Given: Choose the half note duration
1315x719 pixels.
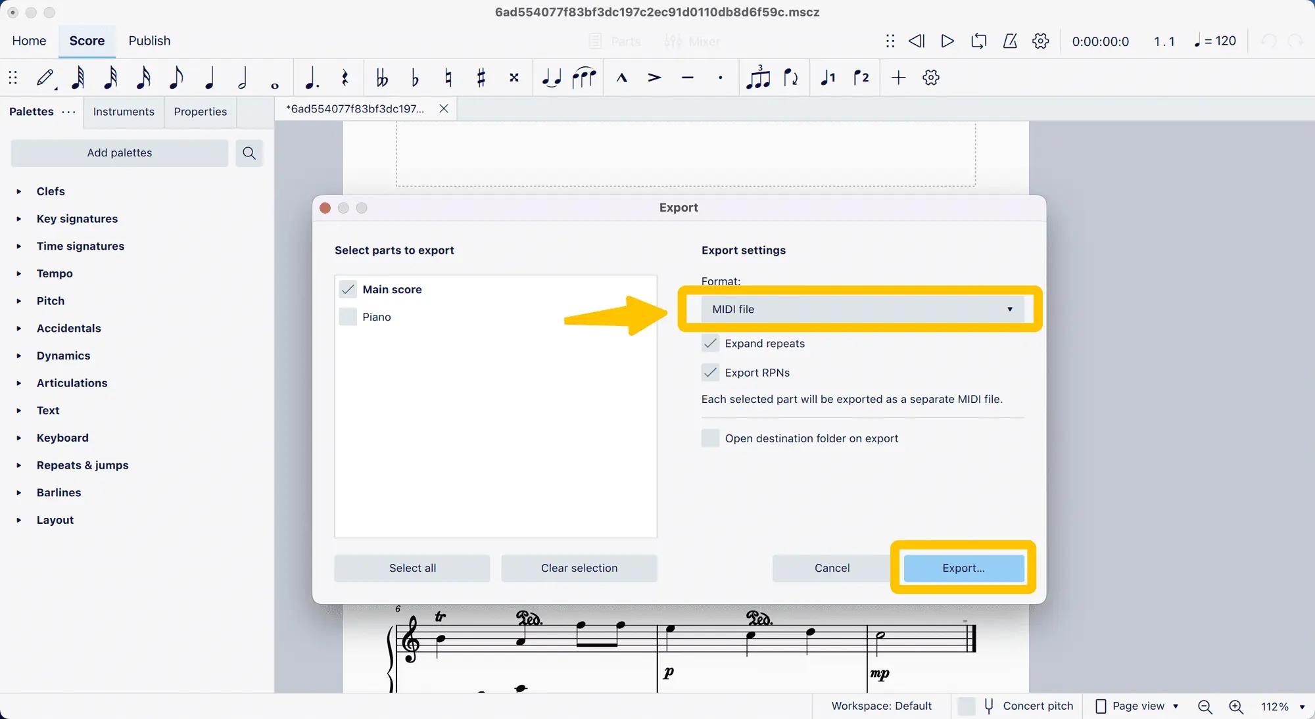Looking at the screenshot, I should (243, 78).
